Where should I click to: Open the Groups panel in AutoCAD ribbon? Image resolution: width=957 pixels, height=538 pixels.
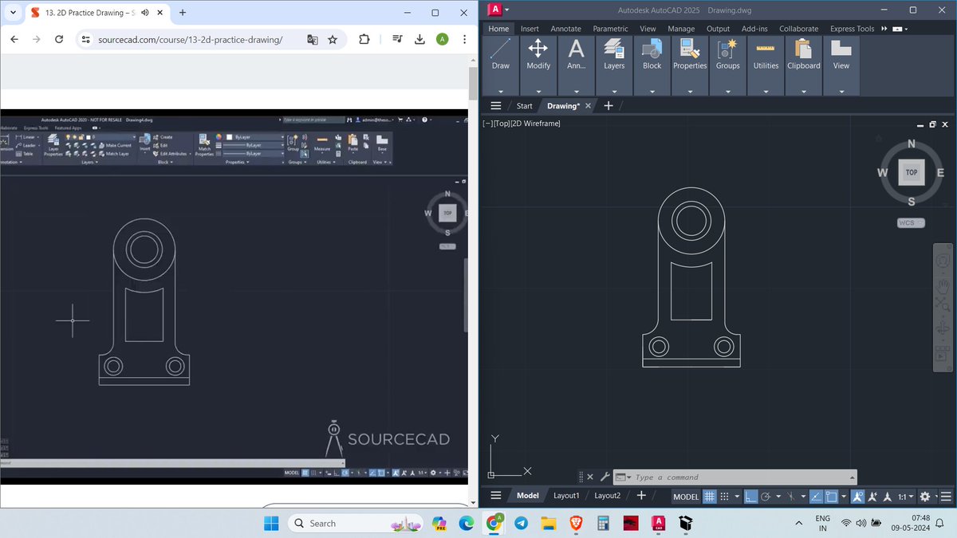coord(727,65)
